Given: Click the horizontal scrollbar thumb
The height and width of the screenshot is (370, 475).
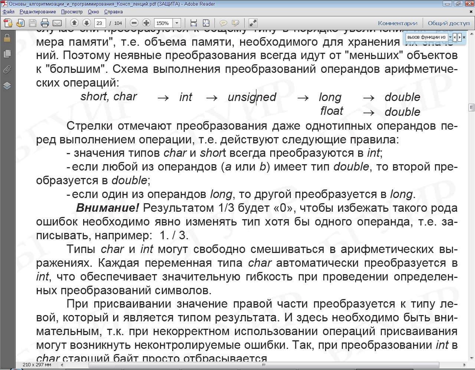Looking at the screenshot, I should (263, 365).
